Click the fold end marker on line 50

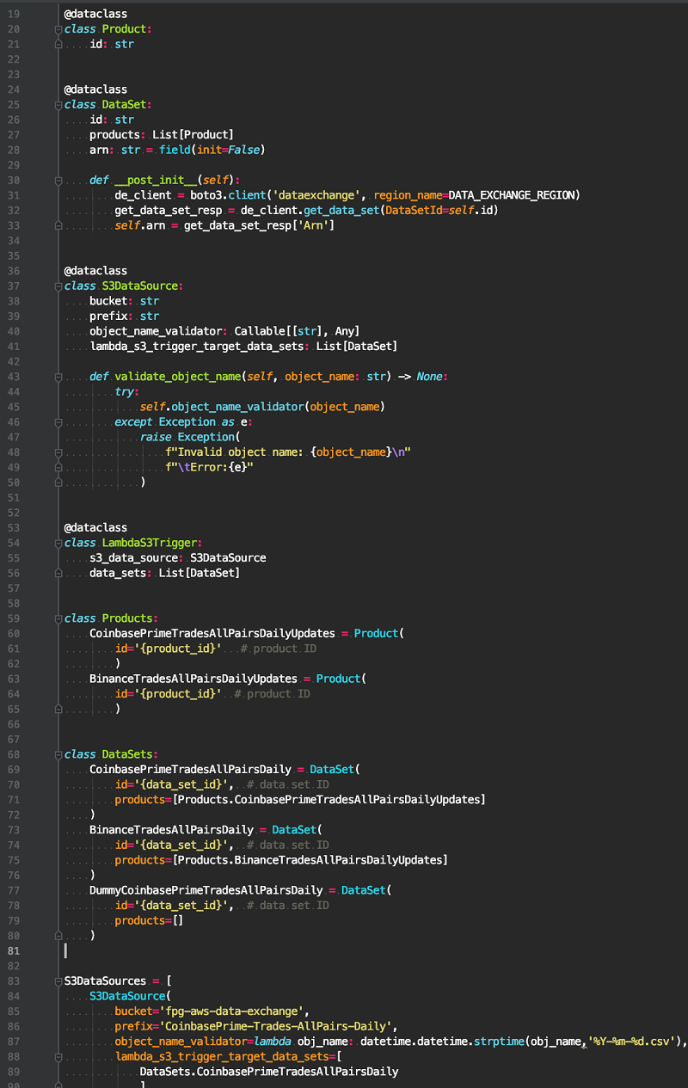(57, 483)
